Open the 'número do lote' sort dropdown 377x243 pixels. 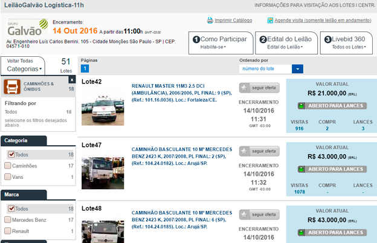coord(297,69)
